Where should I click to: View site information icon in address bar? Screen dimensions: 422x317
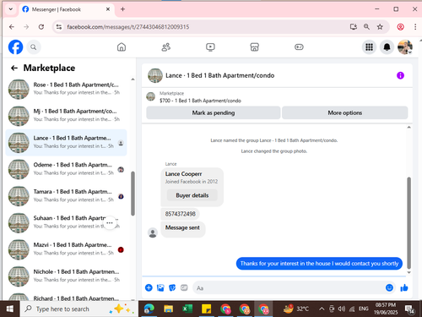tap(59, 27)
